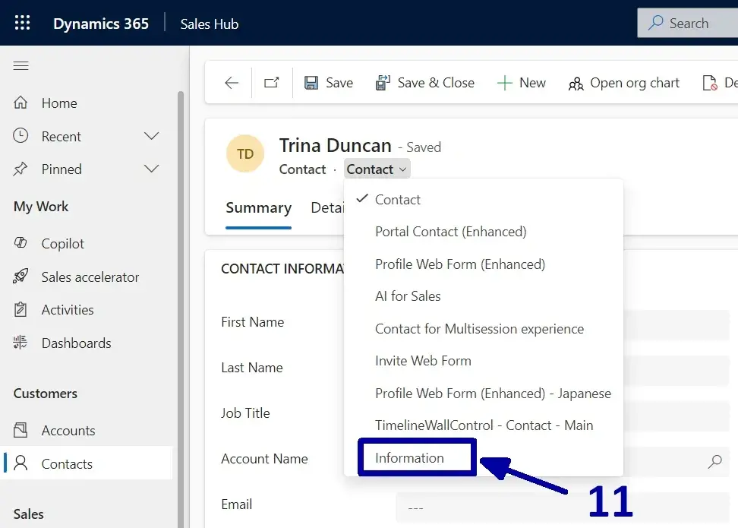This screenshot has height=528, width=738.
Task: Click the global Search field
Action: pos(688,23)
